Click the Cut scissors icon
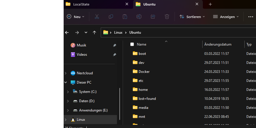This screenshot has height=128, width=256. coord(97,17)
